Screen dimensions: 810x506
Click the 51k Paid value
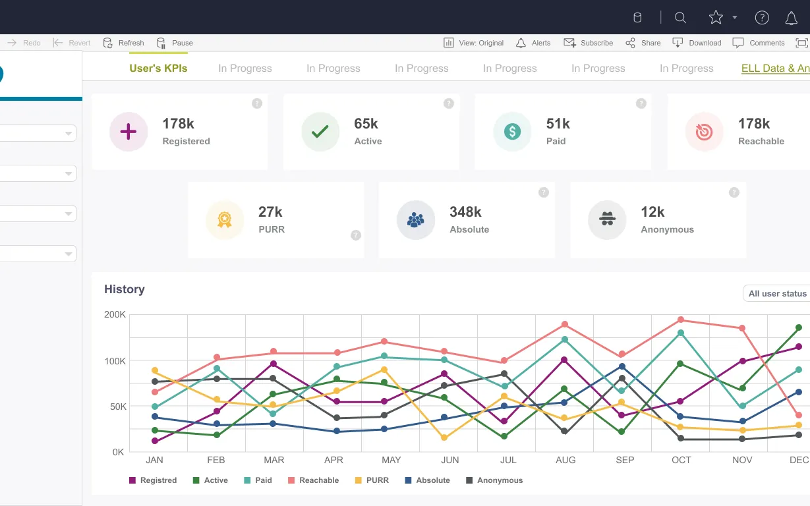pos(558,124)
